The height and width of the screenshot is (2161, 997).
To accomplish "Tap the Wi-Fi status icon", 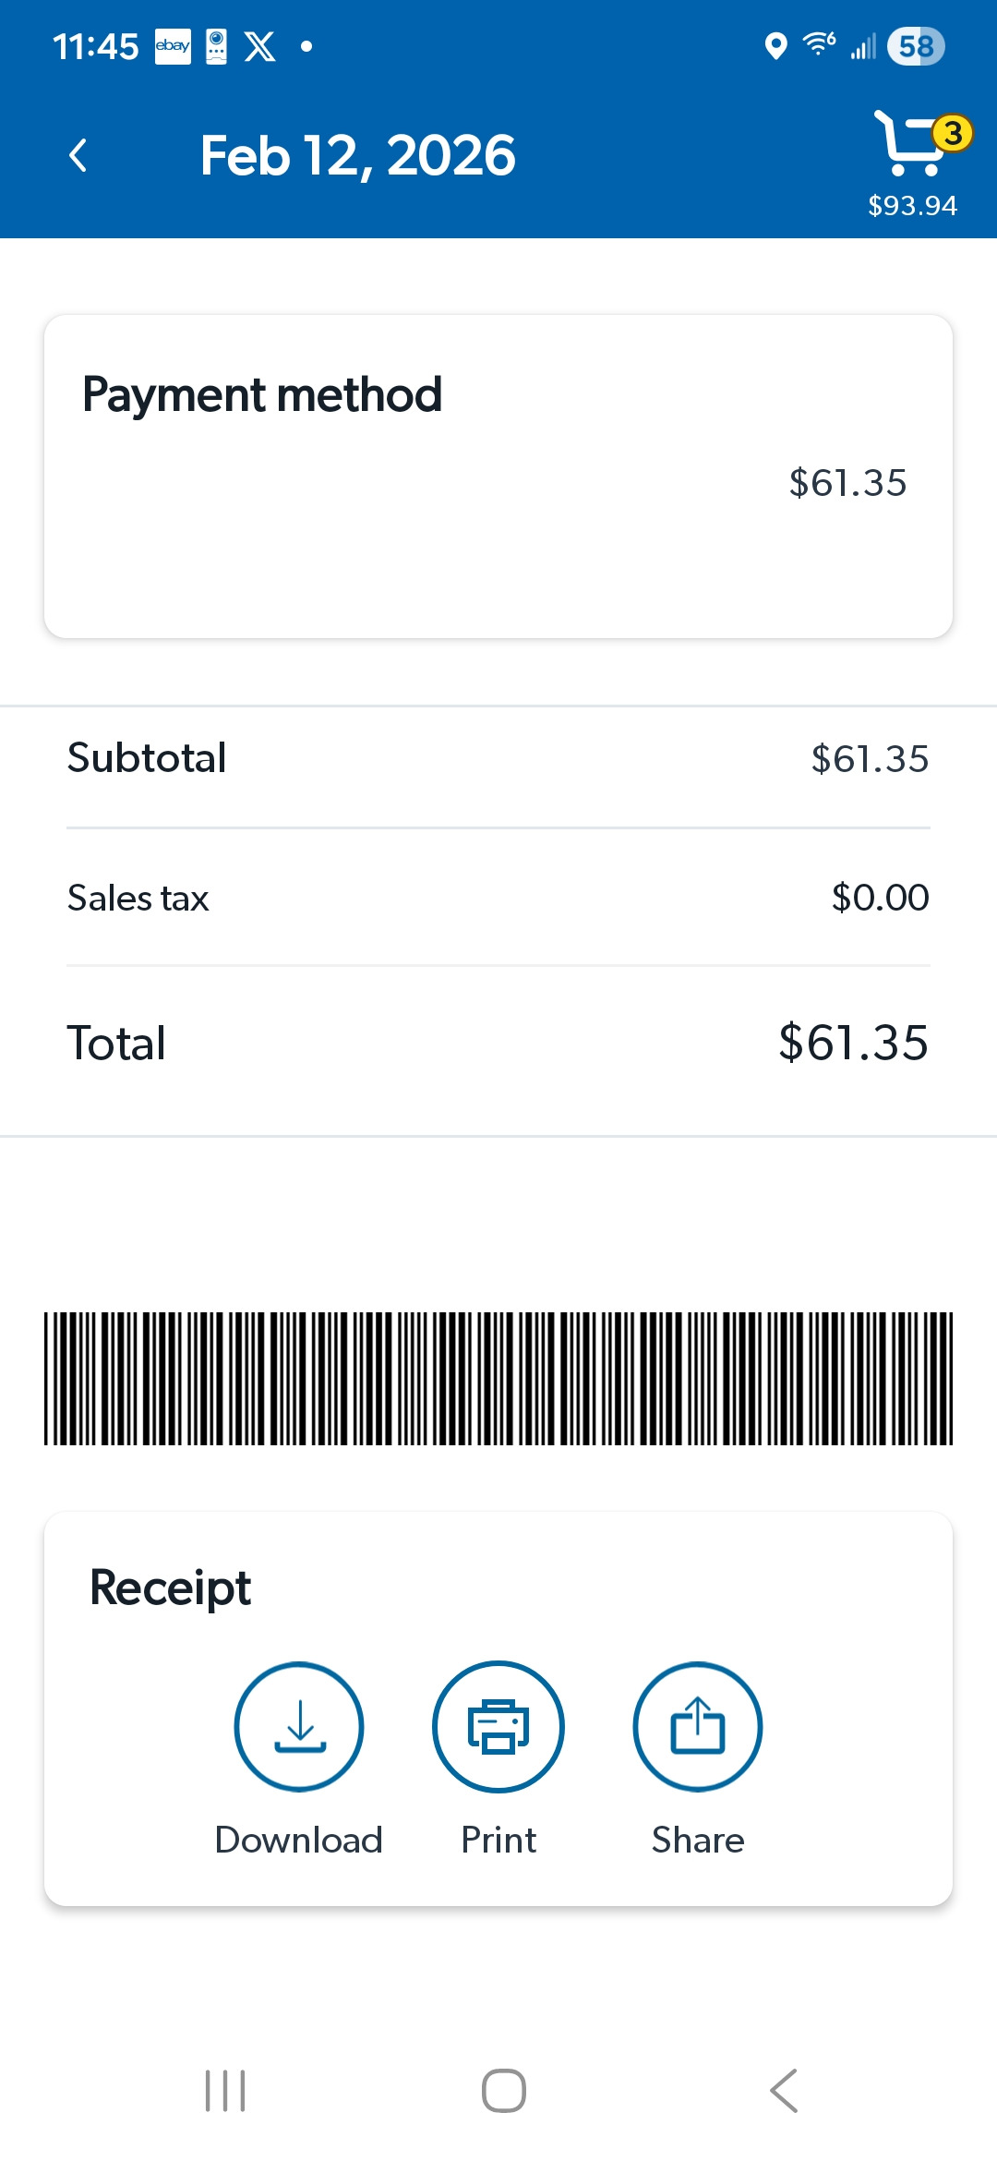I will click(819, 44).
